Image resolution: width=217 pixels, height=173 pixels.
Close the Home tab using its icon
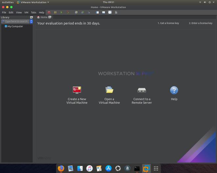pyautogui.click(x=50, y=17)
